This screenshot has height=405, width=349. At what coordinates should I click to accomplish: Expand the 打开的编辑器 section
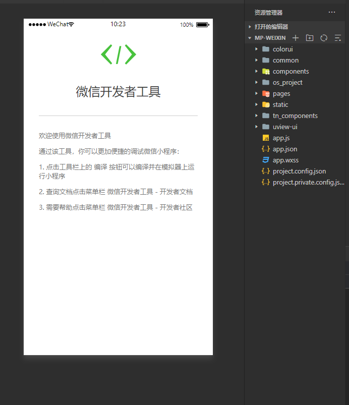click(x=250, y=27)
